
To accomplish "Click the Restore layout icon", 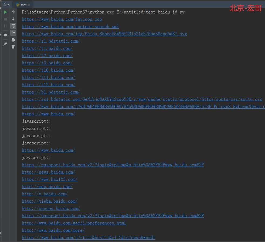I will click(x=5, y=35).
